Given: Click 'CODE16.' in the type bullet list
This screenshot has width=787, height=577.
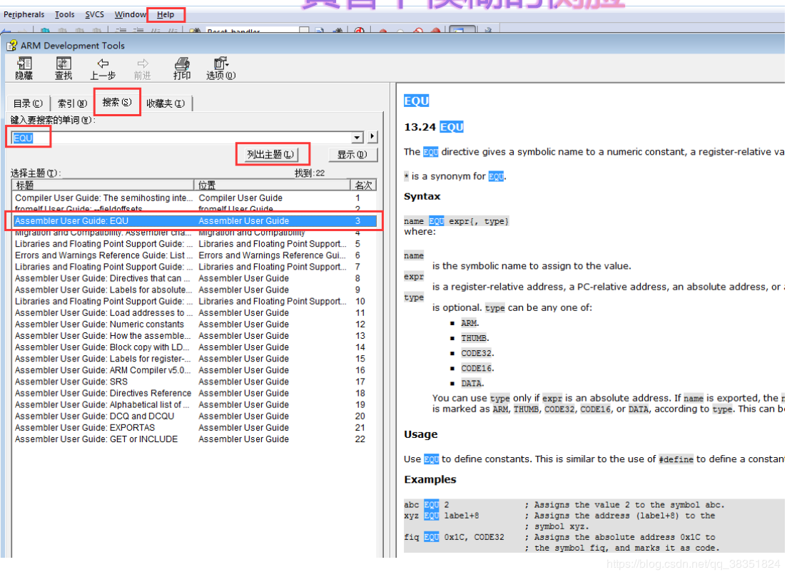Looking at the screenshot, I should pyautogui.click(x=477, y=368).
